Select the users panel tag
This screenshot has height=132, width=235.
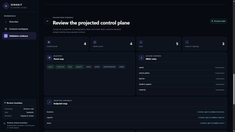tap(50, 67)
